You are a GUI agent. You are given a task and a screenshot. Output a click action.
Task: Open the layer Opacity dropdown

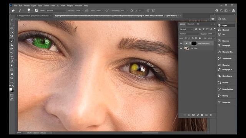pos(214,34)
